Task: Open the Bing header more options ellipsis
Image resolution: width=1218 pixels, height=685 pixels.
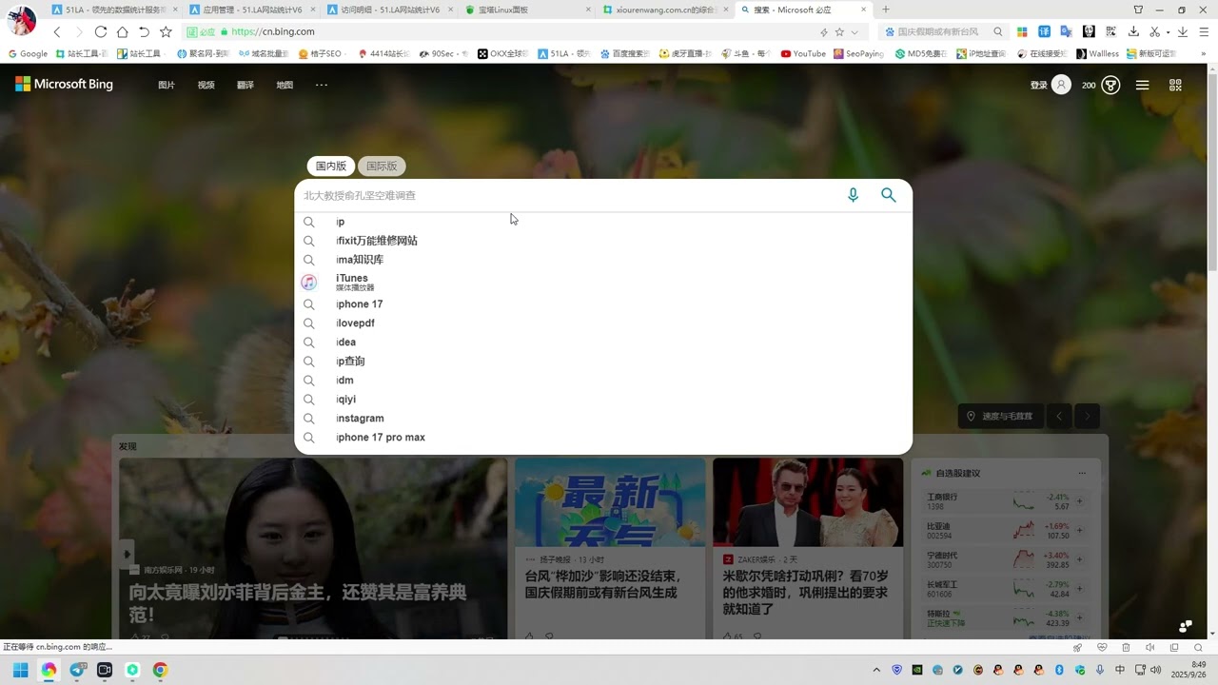Action: (322, 85)
